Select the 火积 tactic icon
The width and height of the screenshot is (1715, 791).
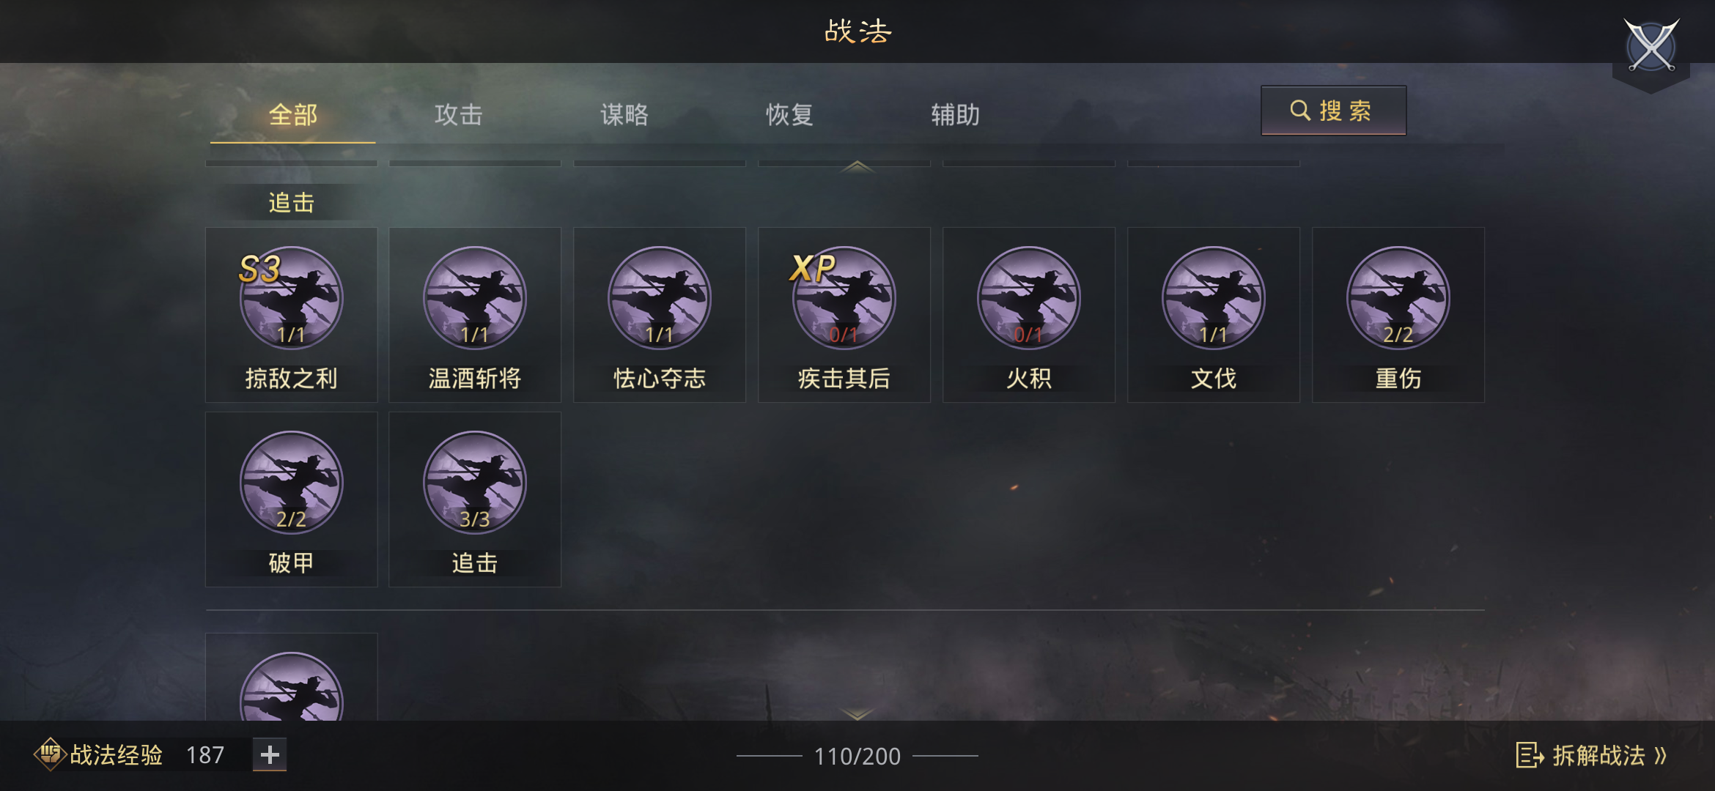tap(1028, 298)
